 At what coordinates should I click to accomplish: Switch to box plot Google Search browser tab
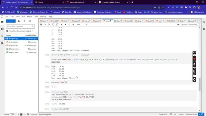(x=113, y=2)
